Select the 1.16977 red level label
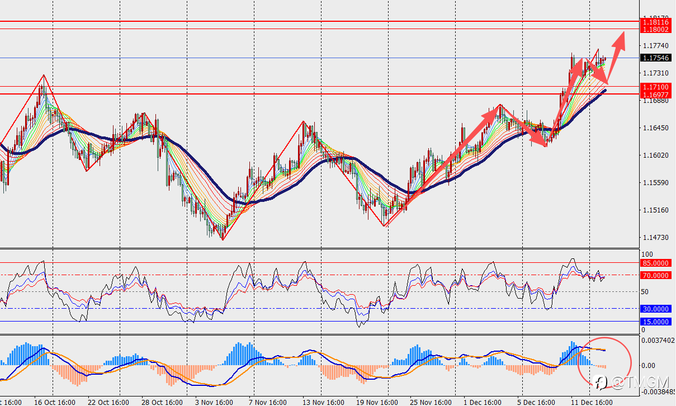The image size is (676, 406). 656,95
